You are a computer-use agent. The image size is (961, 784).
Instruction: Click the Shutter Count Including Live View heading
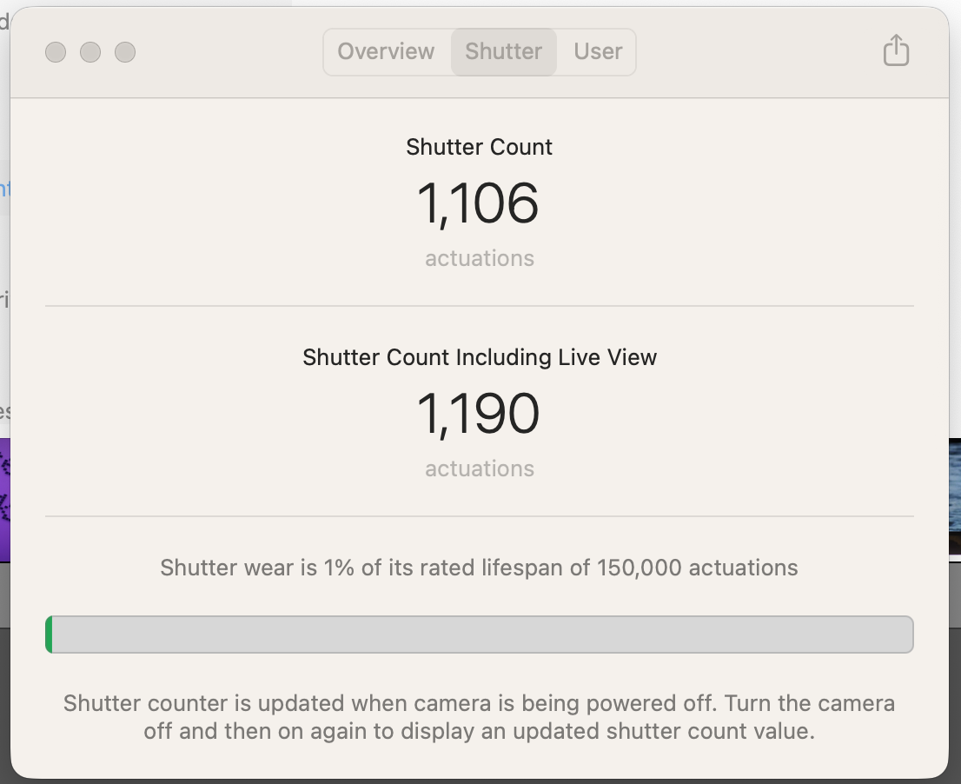pos(480,357)
